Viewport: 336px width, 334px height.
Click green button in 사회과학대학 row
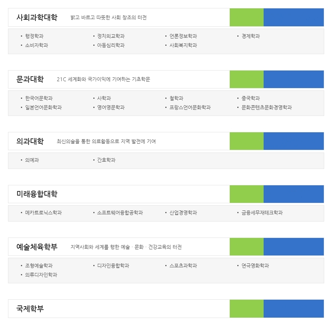[246, 18]
